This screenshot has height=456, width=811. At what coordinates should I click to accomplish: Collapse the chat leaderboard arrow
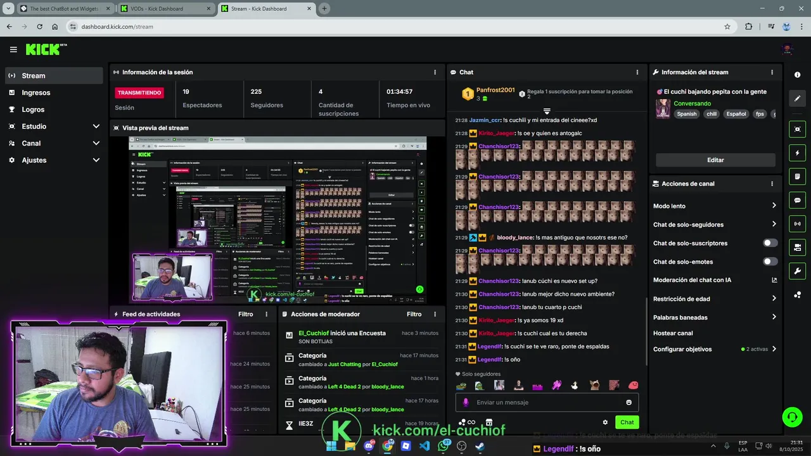click(547, 111)
